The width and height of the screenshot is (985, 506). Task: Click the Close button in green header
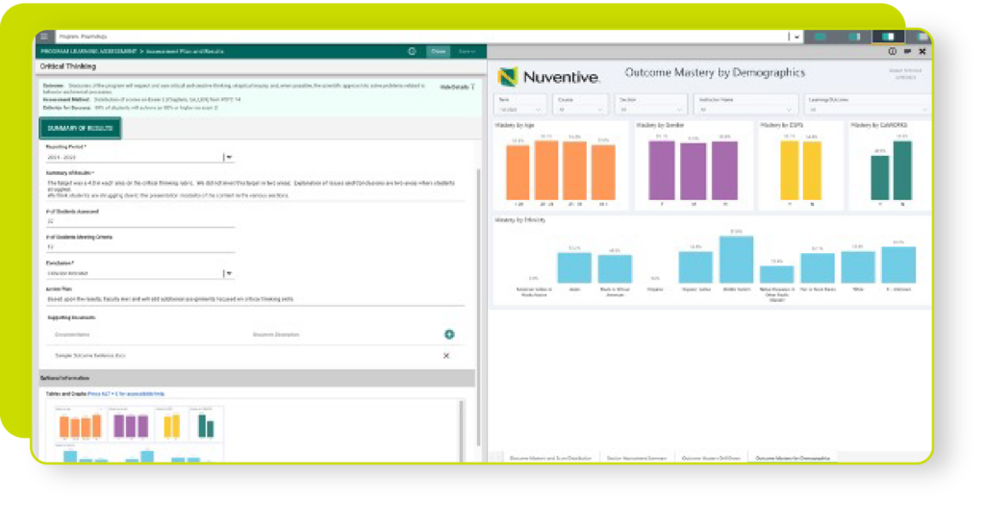439,52
